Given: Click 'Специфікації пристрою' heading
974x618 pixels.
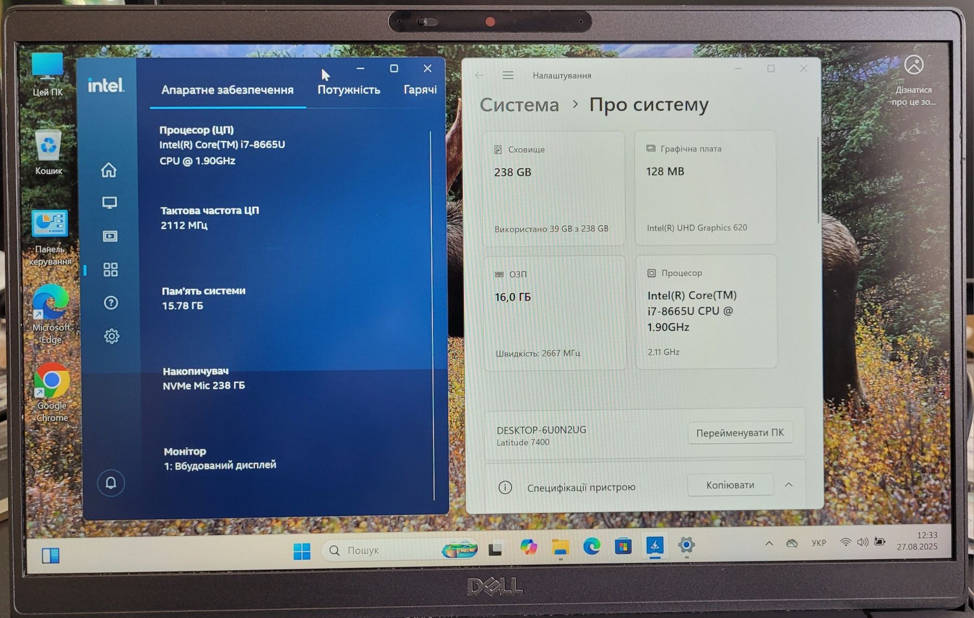Looking at the screenshot, I should point(581,487).
